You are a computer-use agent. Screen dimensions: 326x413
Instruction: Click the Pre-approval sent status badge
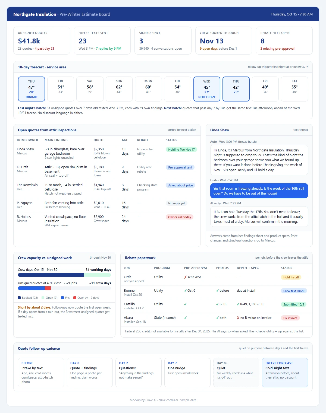pyautogui.click(x=180, y=167)
